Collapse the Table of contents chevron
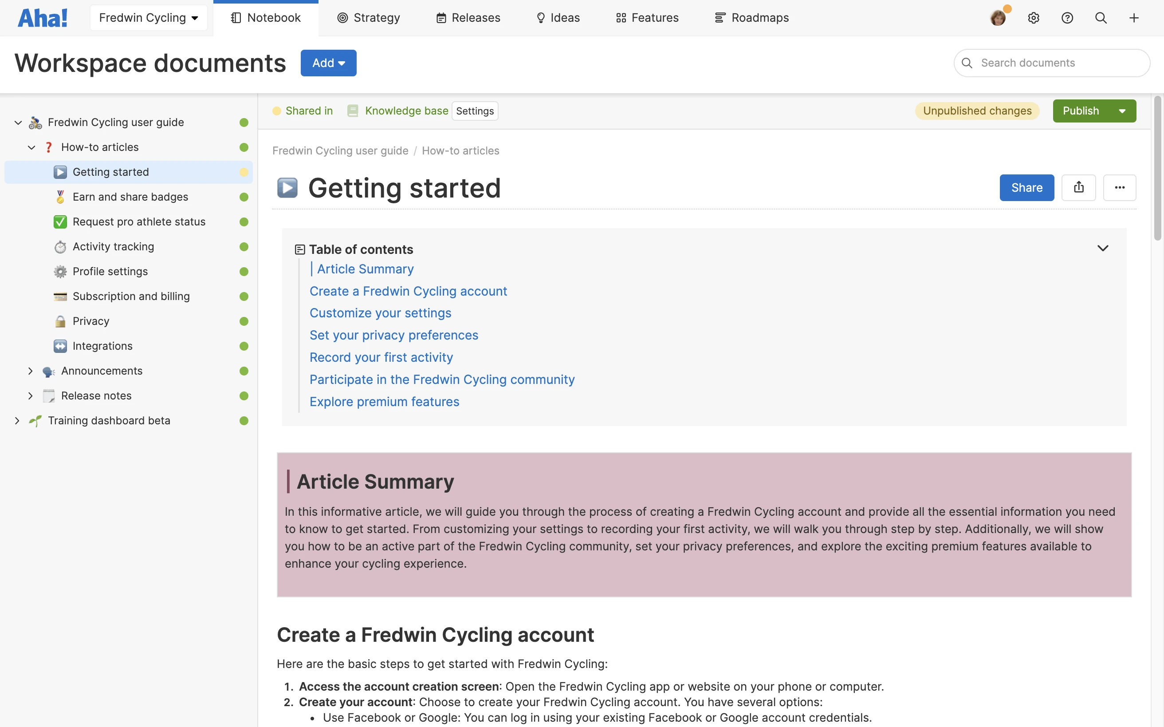Image resolution: width=1164 pixels, height=727 pixels. pyautogui.click(x=1102, y=248)
